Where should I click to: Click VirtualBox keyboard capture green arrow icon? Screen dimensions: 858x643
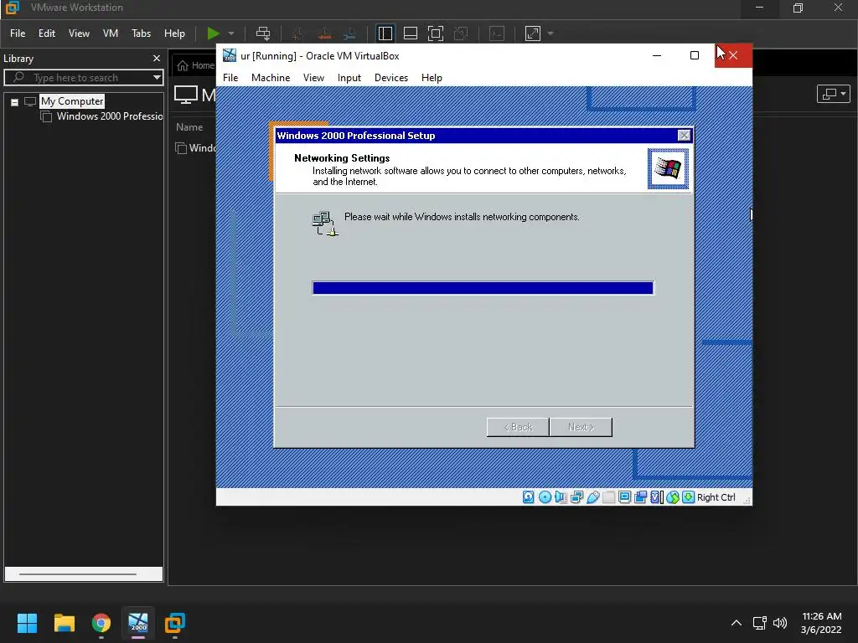point(689,497)
